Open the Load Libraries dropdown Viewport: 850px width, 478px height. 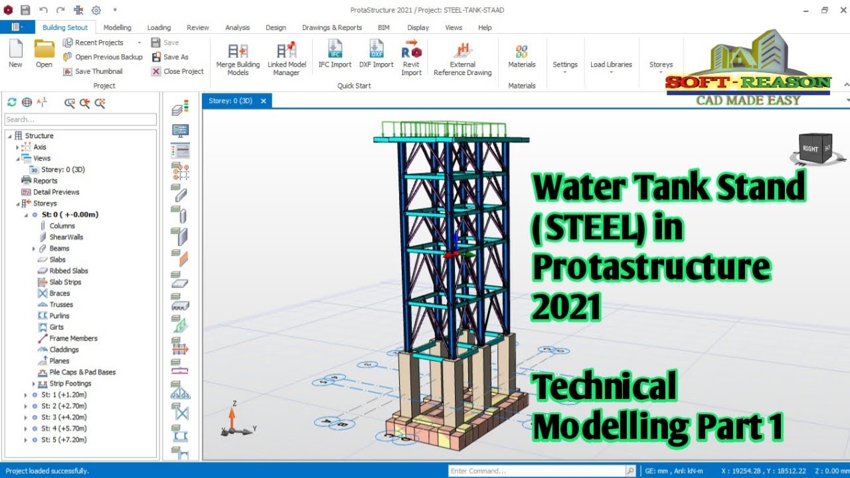click(611, 65)
